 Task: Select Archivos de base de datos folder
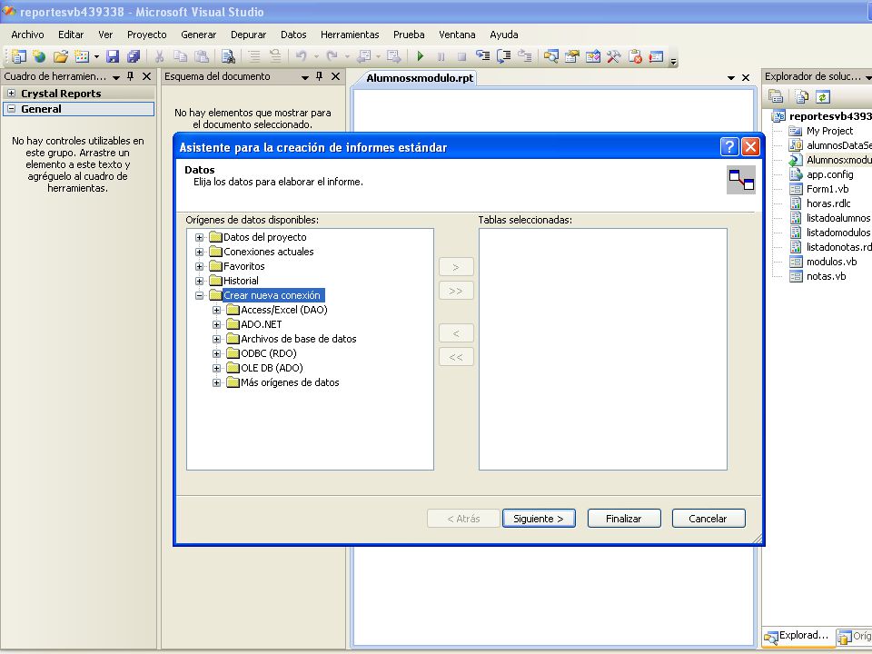[x=299, y=339]
